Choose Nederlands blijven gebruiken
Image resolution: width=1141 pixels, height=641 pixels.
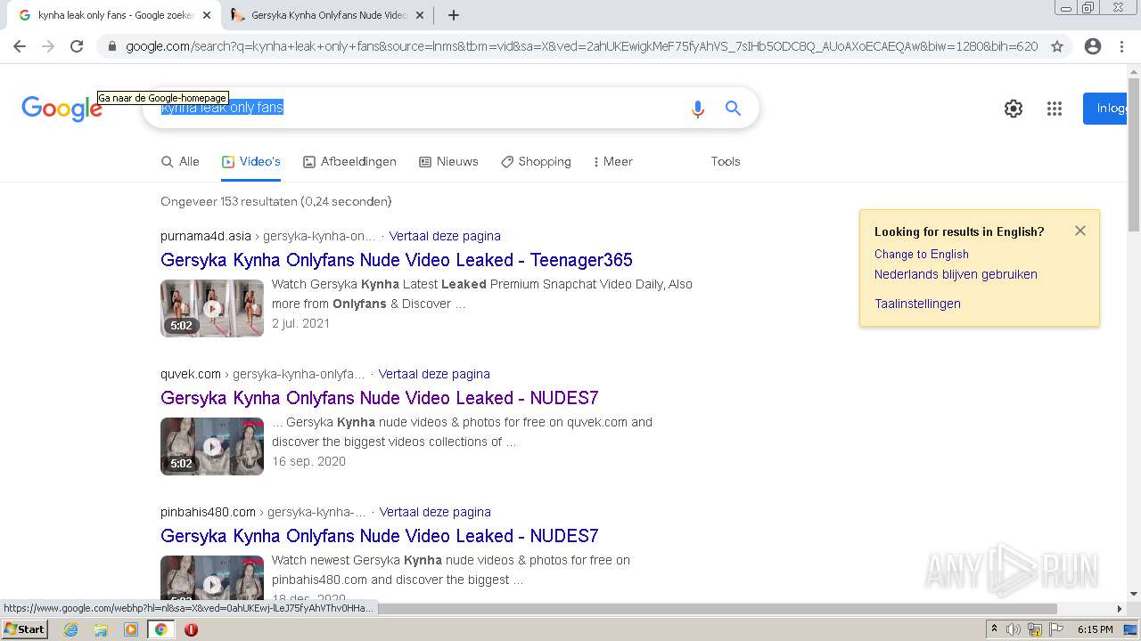point(956,274)
